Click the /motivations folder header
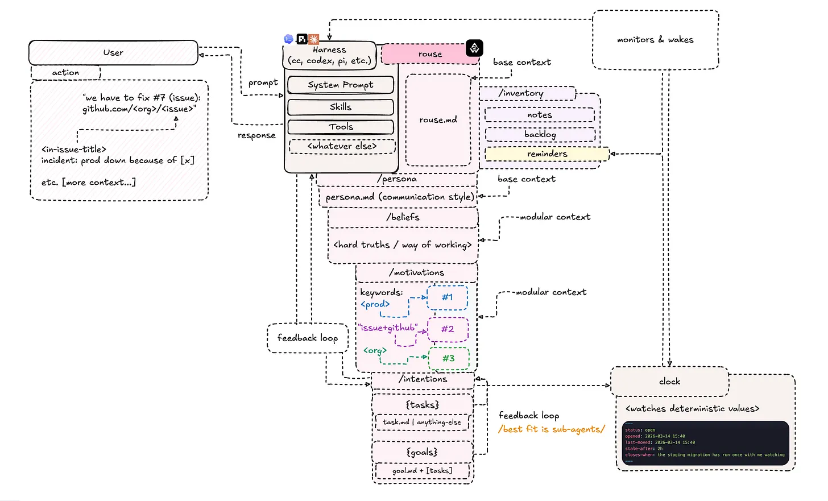Screen dimensions: 828x501 [x=416, y=273]
